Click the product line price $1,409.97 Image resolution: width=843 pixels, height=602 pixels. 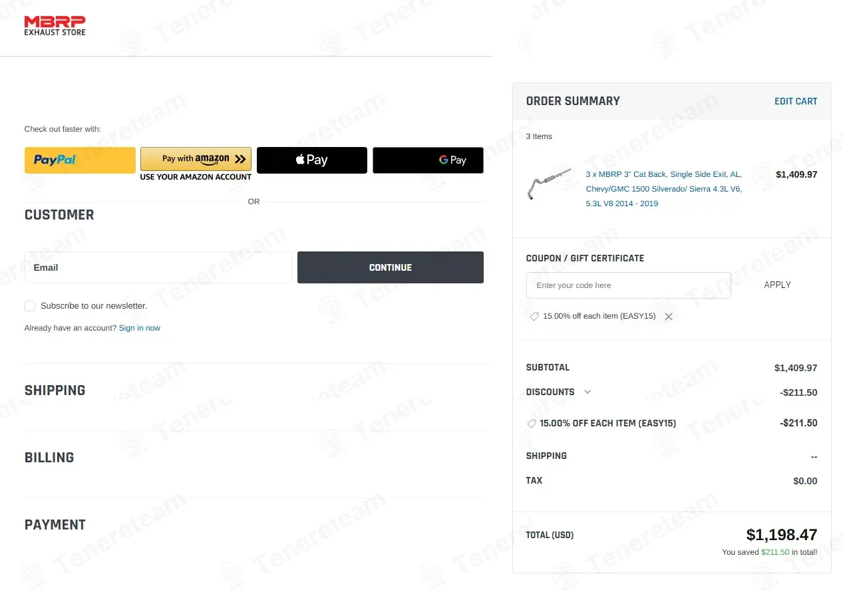pos(796,174)
